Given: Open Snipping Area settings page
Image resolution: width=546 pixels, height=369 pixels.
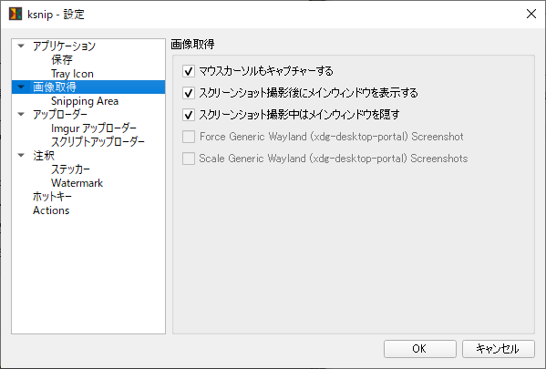Looking at the screenshot, I should tap(85, 101).
